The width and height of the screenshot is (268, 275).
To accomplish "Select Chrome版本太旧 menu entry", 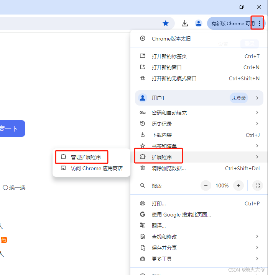I will (199, 39).
